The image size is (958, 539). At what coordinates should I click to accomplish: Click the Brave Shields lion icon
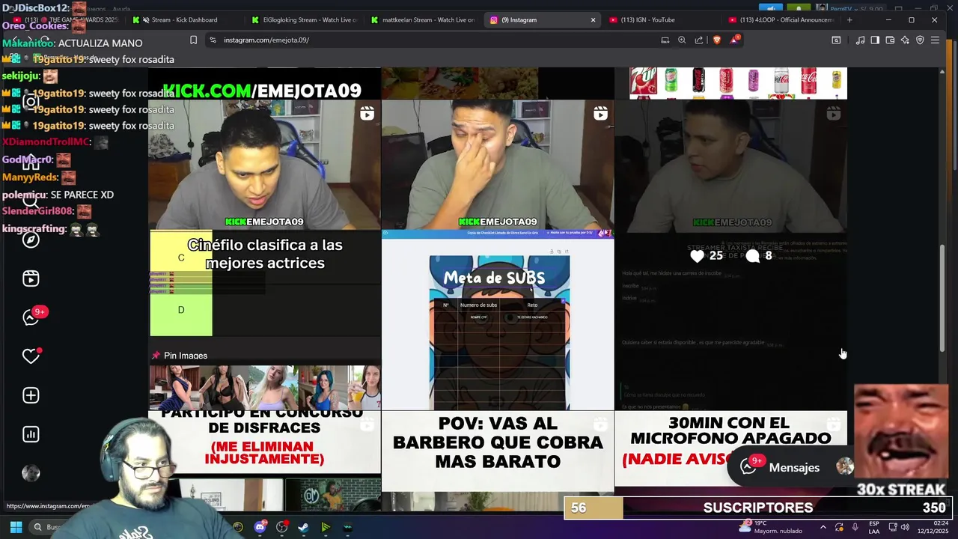[x=716, y=40]
